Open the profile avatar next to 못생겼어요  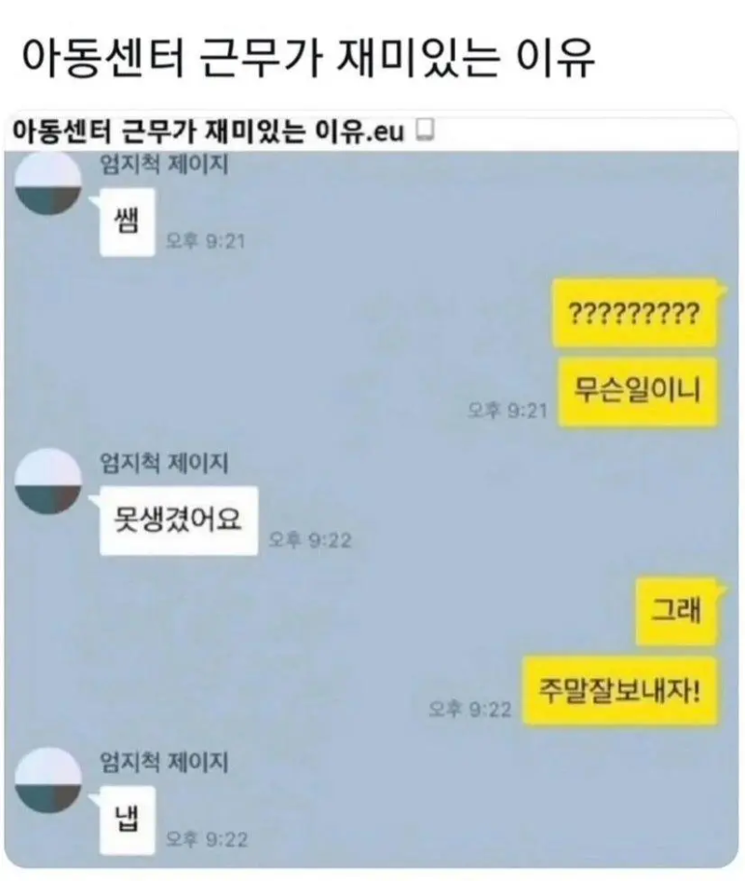tap(47, 481)
